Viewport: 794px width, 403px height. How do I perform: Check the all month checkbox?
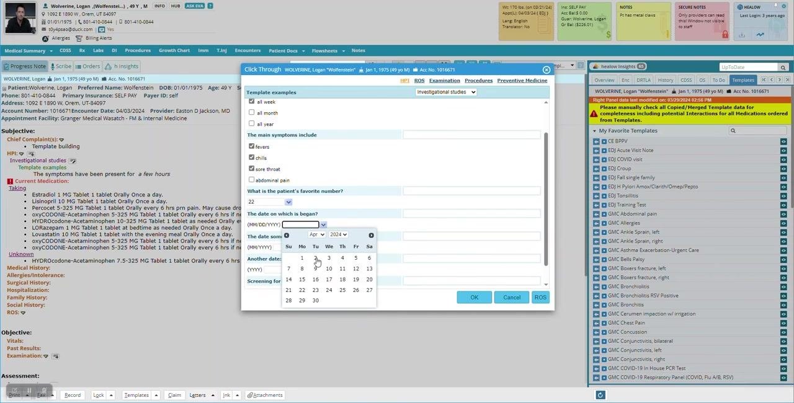251,112
